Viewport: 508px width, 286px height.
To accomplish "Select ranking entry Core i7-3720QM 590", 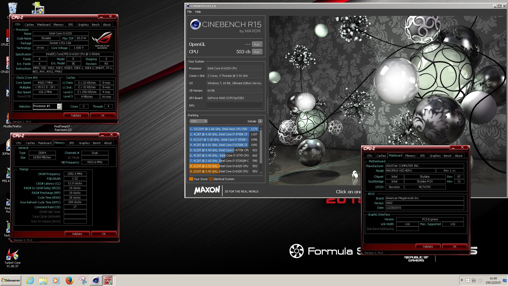I will point(224,161).
